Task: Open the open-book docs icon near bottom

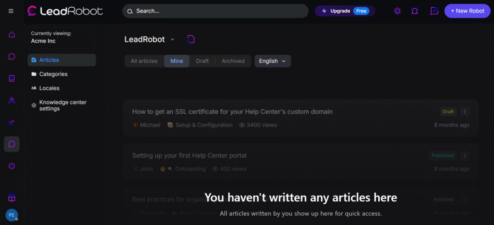Action: coord(12,198)
